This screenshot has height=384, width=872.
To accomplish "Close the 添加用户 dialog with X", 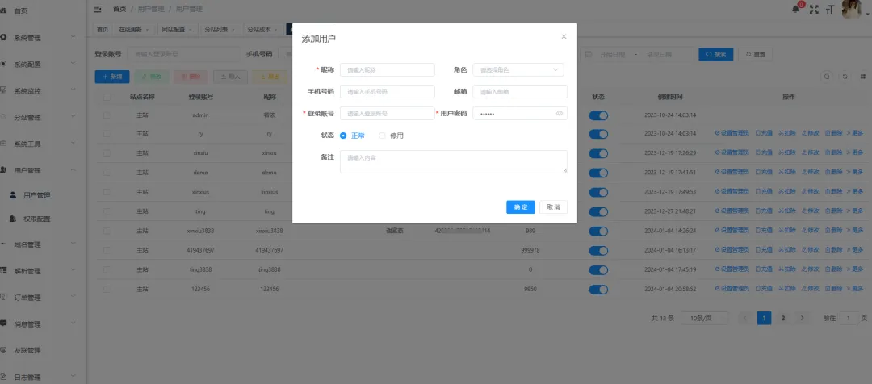I will (x=564, y=36).
